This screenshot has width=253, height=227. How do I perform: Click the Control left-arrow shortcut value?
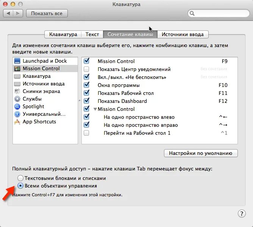click(223, 117)
